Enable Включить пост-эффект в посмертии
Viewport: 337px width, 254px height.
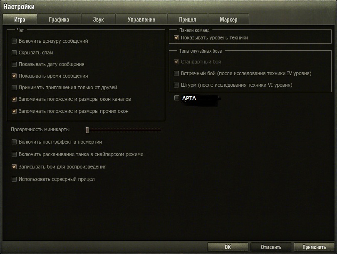(14, 142)
